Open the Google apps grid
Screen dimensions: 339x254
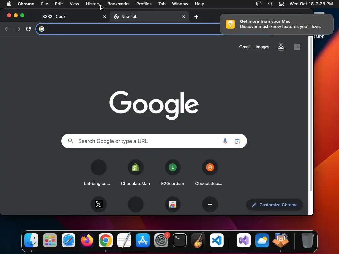[297, 47]
